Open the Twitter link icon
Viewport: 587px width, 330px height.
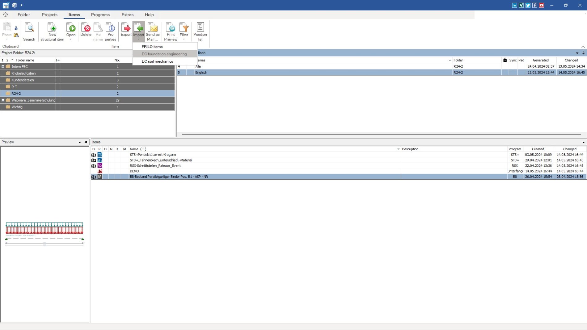528,5
